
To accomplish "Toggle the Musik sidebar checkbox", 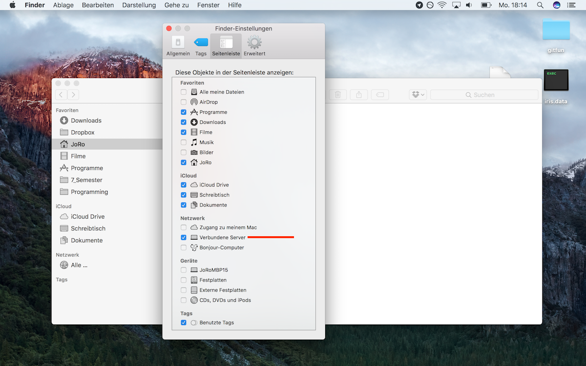I will 184,142.
